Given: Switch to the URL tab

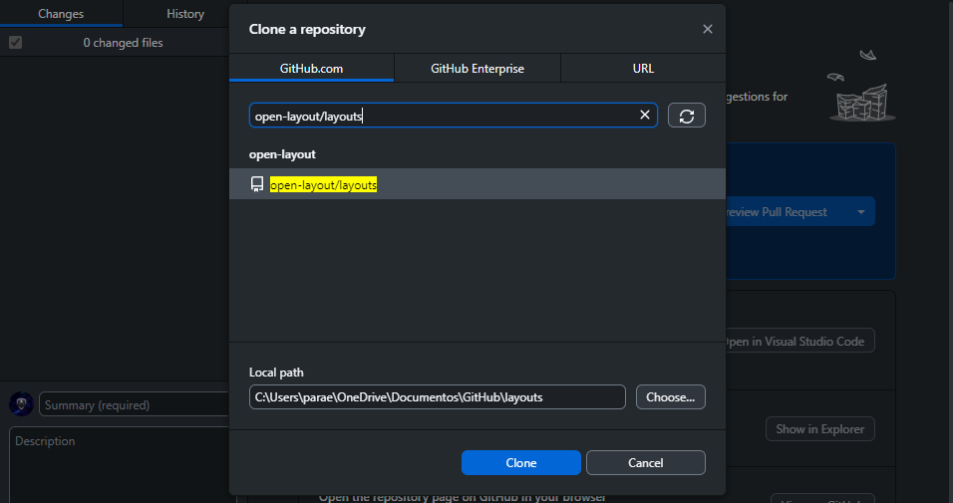Looking at the screenshot, I should [643, 68].
